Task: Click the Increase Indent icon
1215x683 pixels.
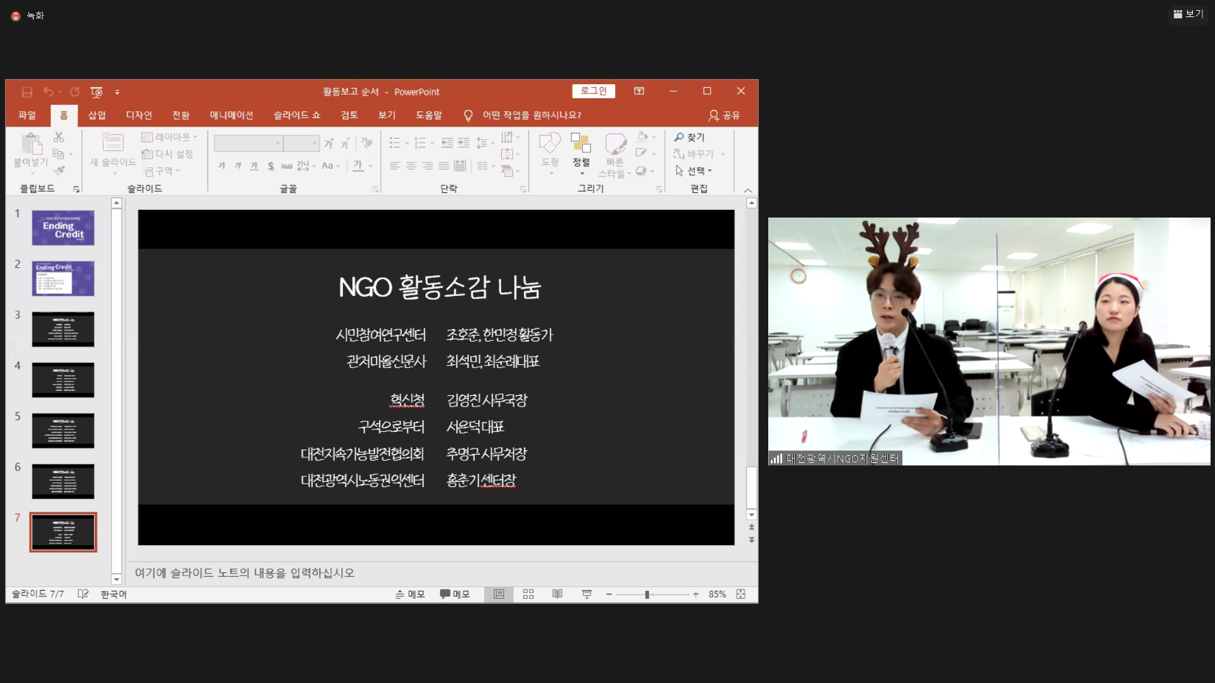Action: click(464, 143)
